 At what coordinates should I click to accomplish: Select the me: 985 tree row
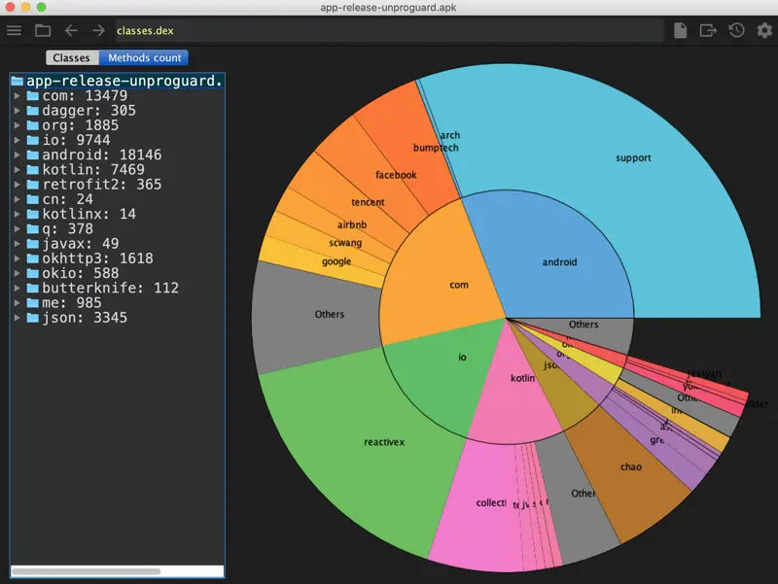[117, 302]
